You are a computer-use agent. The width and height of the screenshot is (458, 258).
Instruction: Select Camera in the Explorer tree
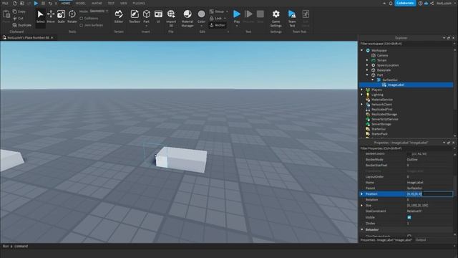click(x=382, y=55)
